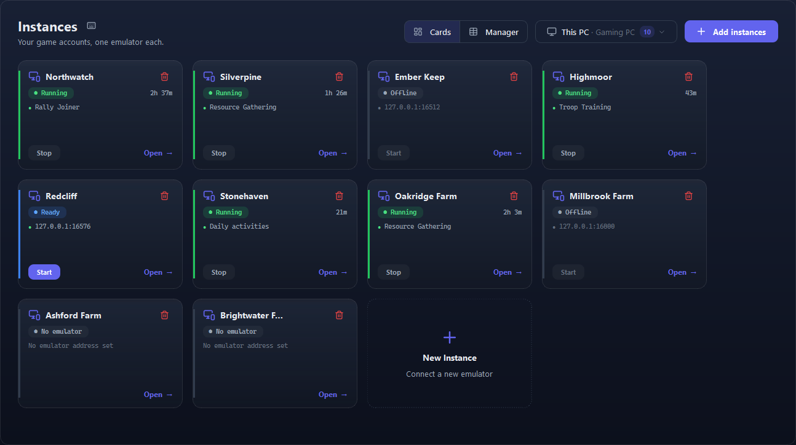Viewport: 796px width, 445px height.
Task: Click the Running status badge on Silverpine
Action: coord(226,93)
